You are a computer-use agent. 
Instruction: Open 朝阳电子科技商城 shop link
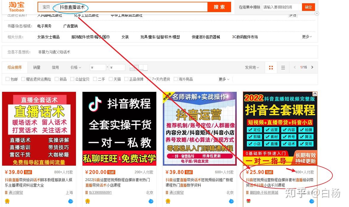pos(264,193)
